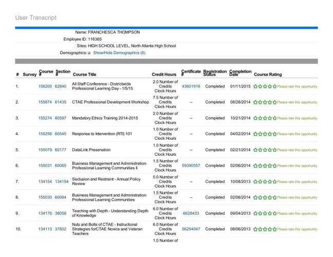The image size is (333, 257).
Task: Select 'DataLink Presenation' course title
Action: 91,150
